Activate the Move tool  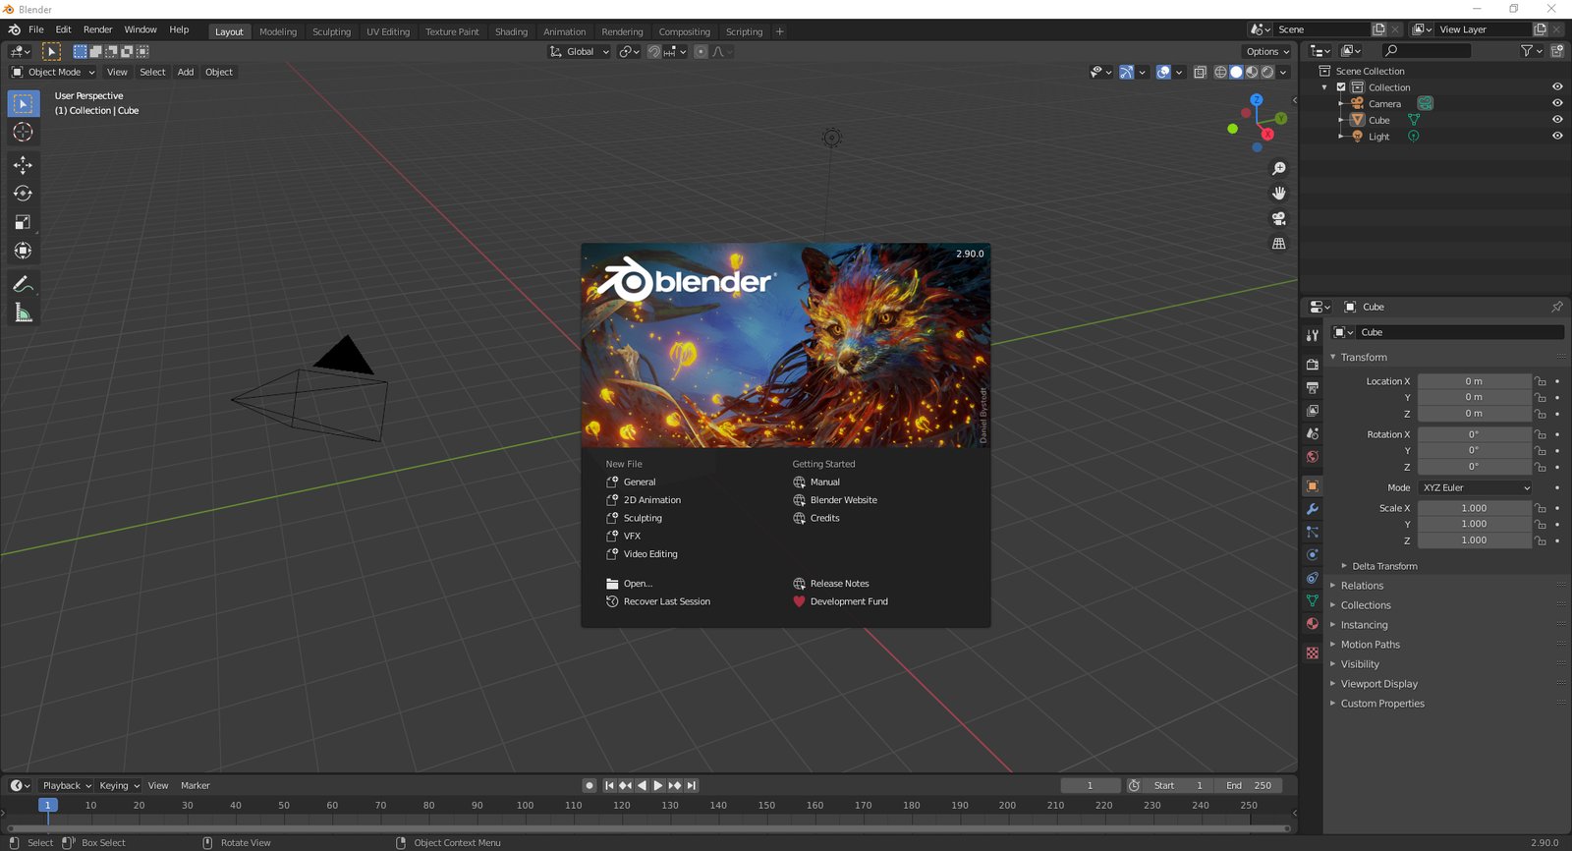pyautogui.click(x=23, y=165)
